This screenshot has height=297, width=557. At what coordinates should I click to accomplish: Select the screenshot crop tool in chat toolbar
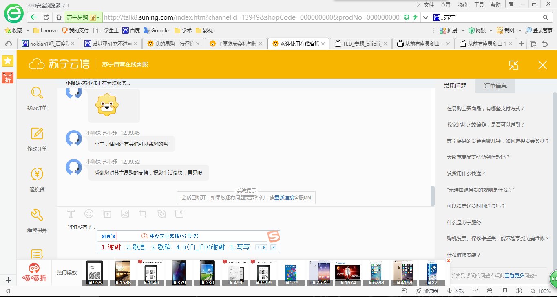(x=143, y=214)
